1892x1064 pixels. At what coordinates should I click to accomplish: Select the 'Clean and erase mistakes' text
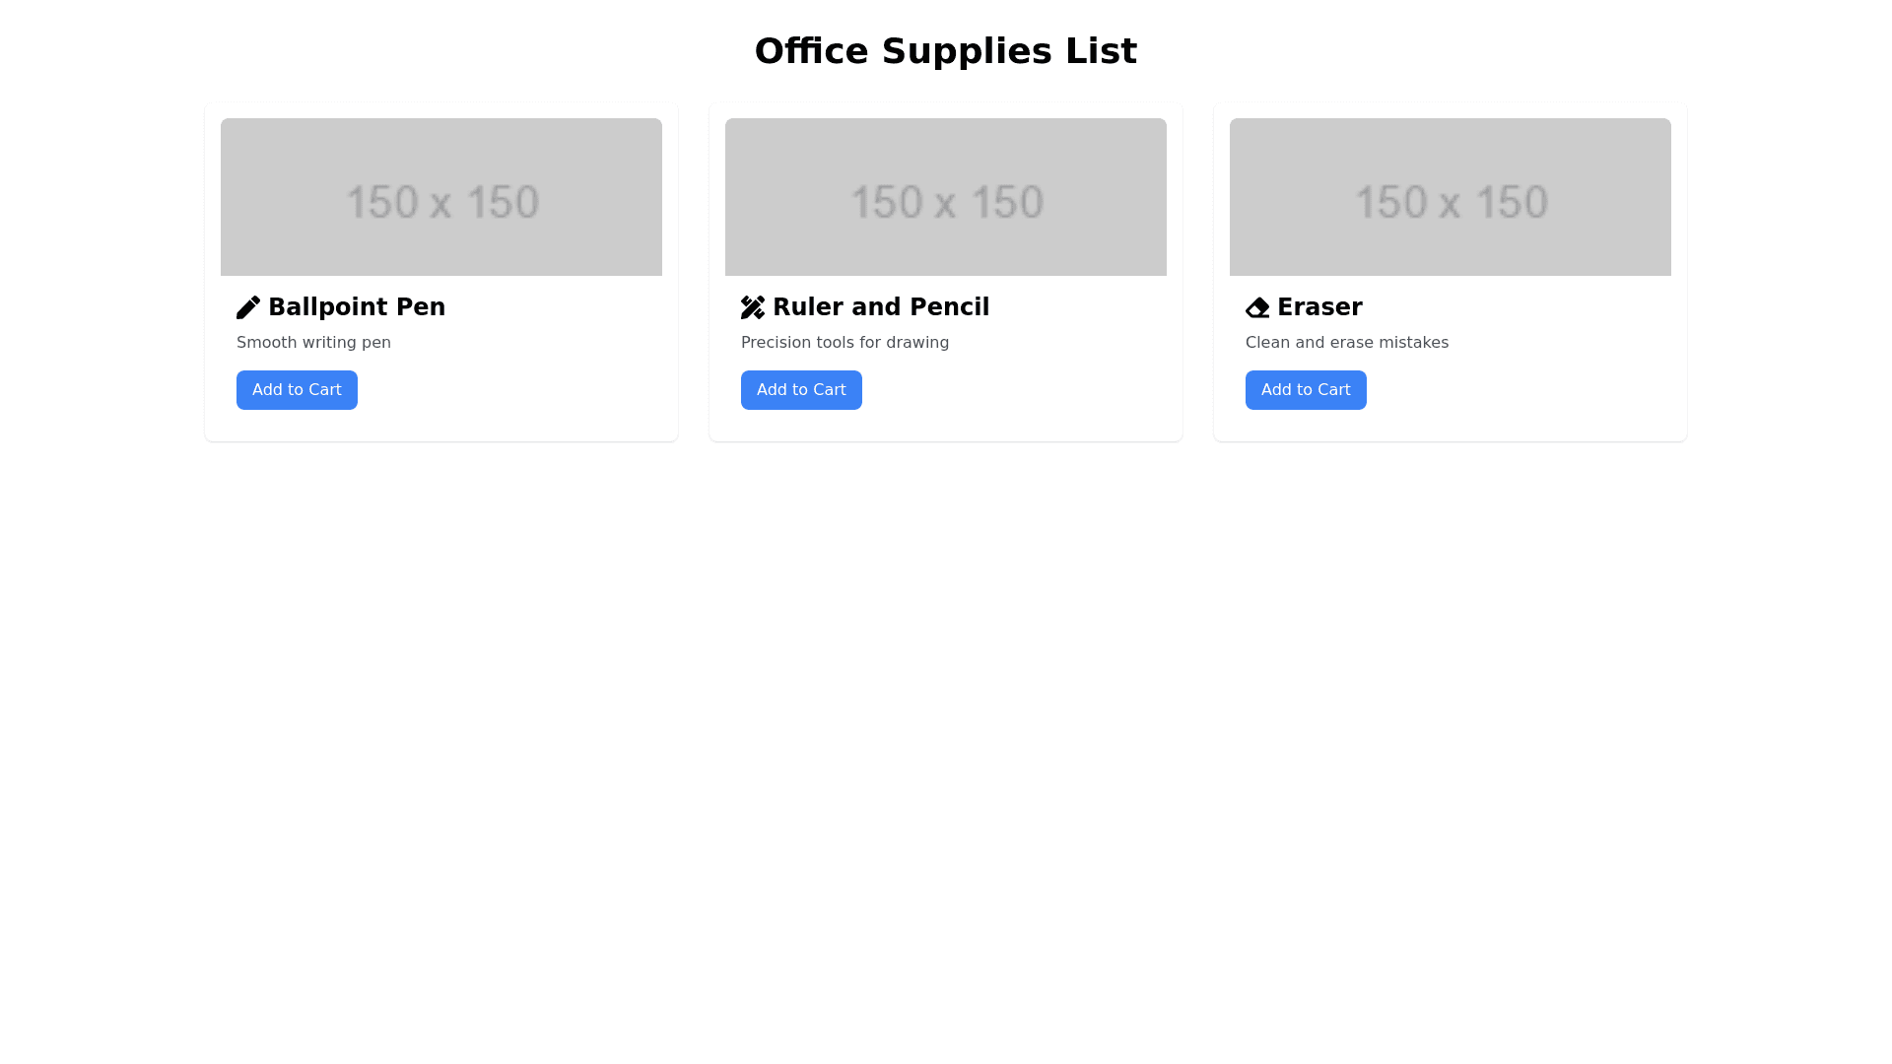point(1346,343)
